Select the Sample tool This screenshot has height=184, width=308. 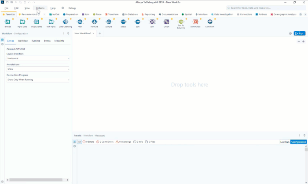click(x=109, y=22)
